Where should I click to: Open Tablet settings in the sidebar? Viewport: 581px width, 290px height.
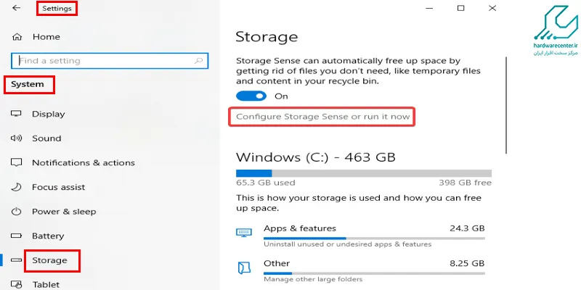tap(46, 284)
